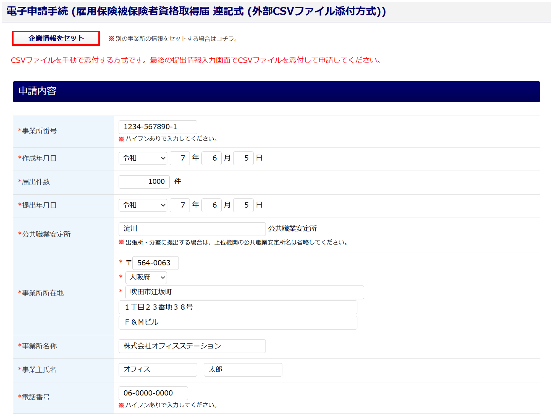Click the 〒 postal mark symbol
This screenshot has height=418, width=553.
(x=129, y=263)
